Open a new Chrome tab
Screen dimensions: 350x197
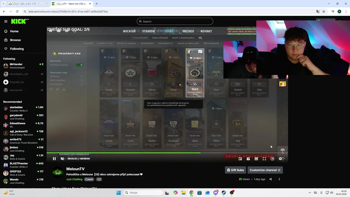click(97, 4)
